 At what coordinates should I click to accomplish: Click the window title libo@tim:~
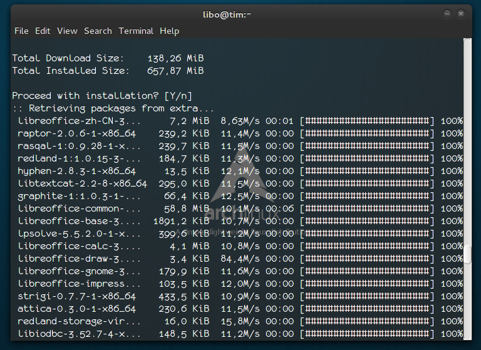pos(227,14)
